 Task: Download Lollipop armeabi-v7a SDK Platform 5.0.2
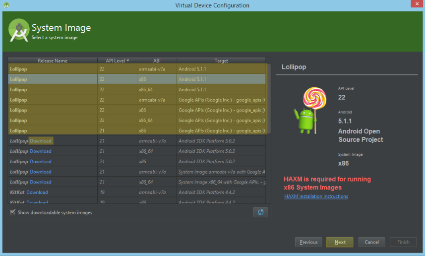coord(41,141)
